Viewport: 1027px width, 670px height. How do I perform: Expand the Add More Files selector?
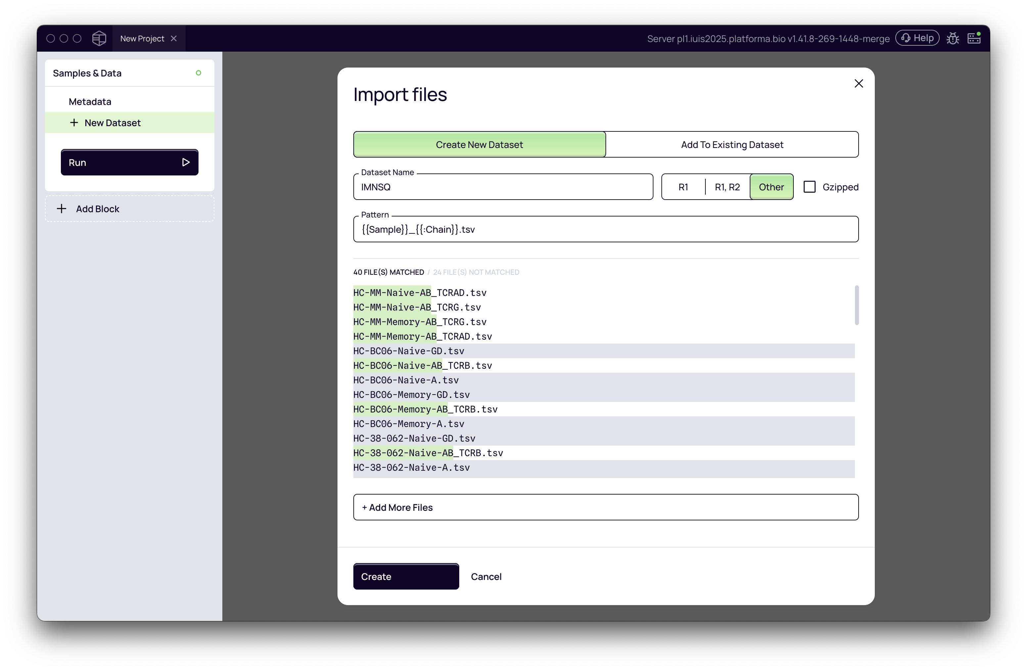(x=605, y=507)
